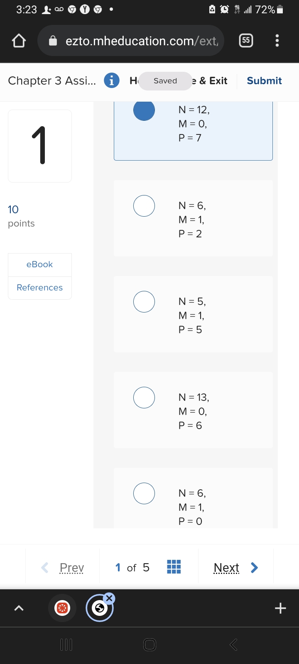Click the blue assignment info icon
The image size is (299, 664).
coord(111,81)
